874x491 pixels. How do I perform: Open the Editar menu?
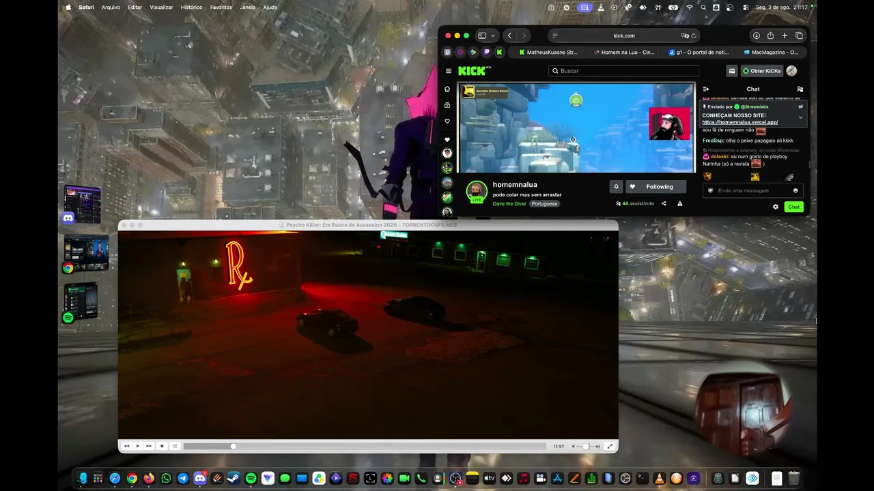point(135,7)
